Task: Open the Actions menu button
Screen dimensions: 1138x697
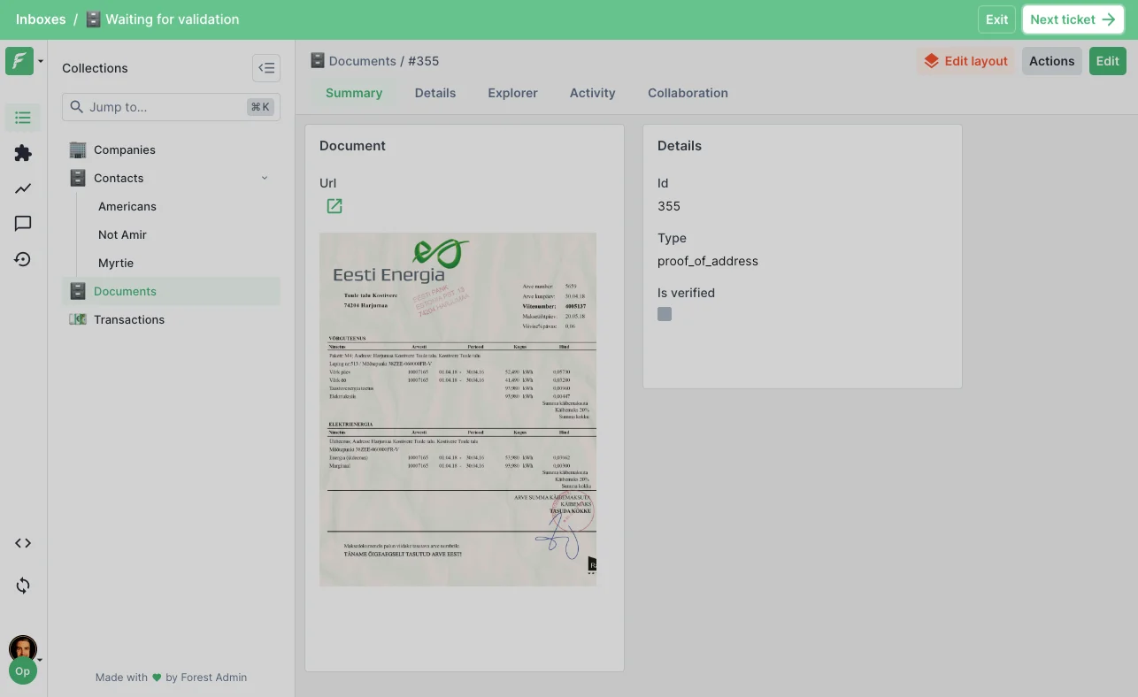Action: pos(1052,61)
